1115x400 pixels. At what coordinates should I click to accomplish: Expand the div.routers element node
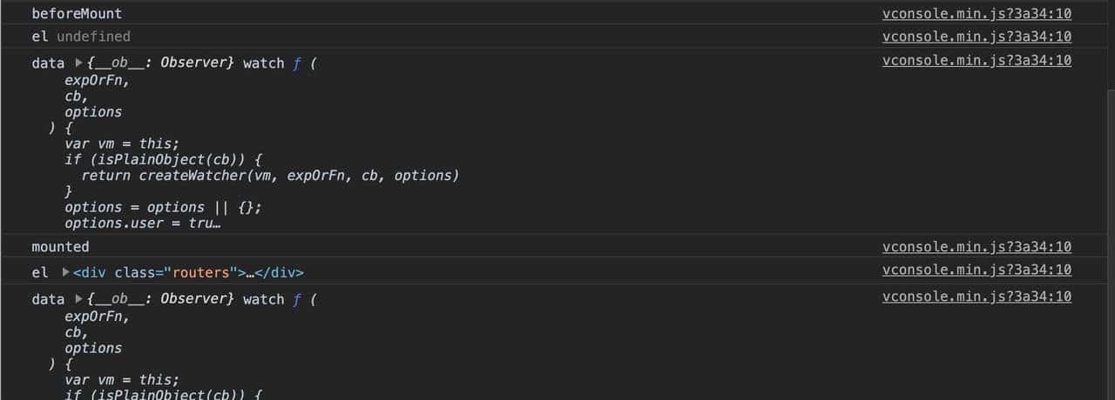tap(65, 272)
